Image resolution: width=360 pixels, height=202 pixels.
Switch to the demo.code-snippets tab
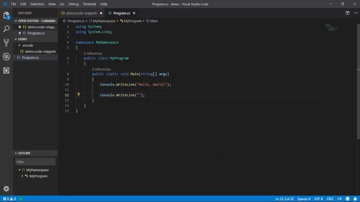coord(82,13)
